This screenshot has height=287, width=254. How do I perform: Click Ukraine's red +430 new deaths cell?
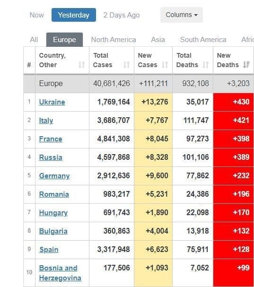click(x=234, y=102)
